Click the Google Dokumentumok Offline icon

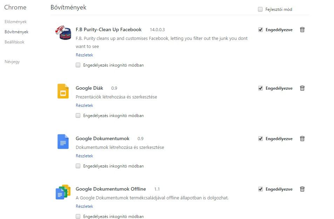(x=63, y=192)
